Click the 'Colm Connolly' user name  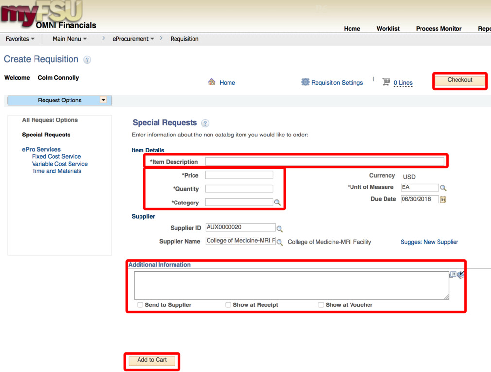(x=58, y=78)
